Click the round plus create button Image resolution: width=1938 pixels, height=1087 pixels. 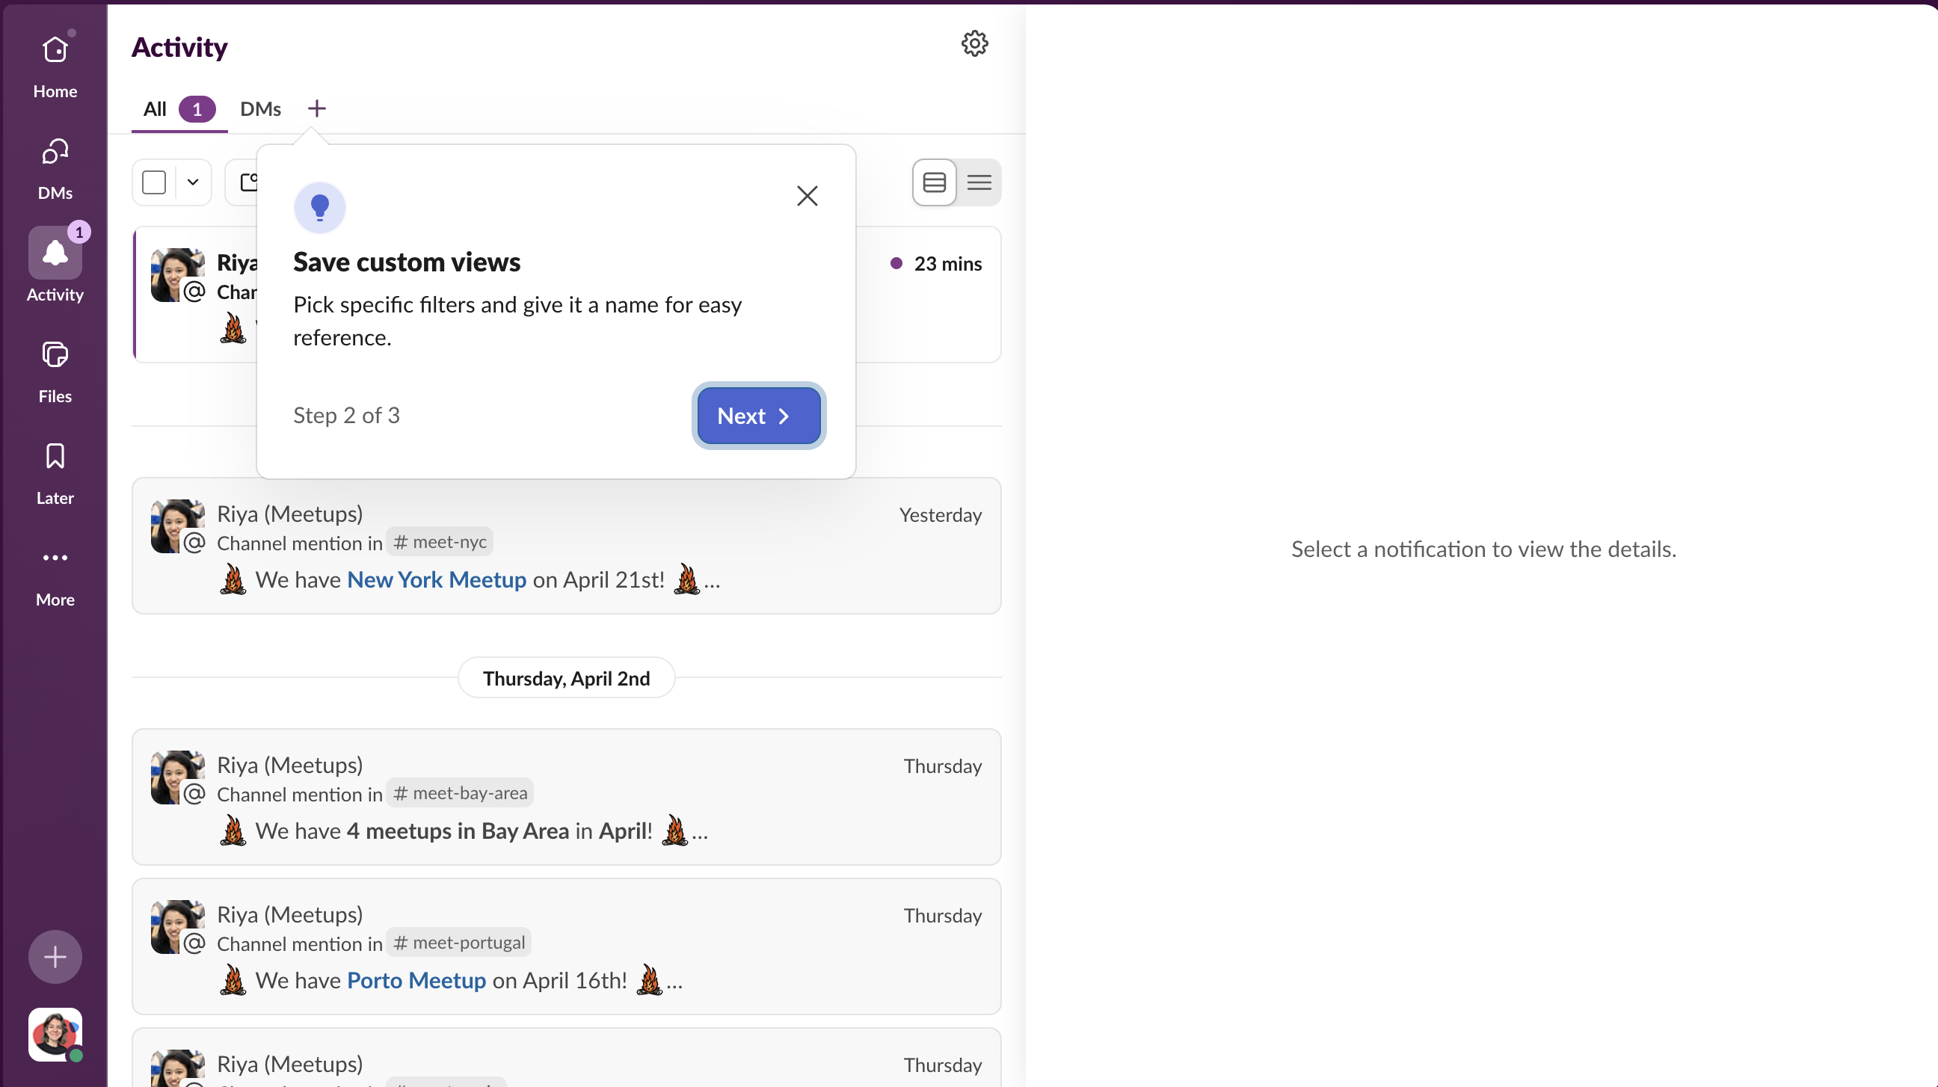(55, 957)
